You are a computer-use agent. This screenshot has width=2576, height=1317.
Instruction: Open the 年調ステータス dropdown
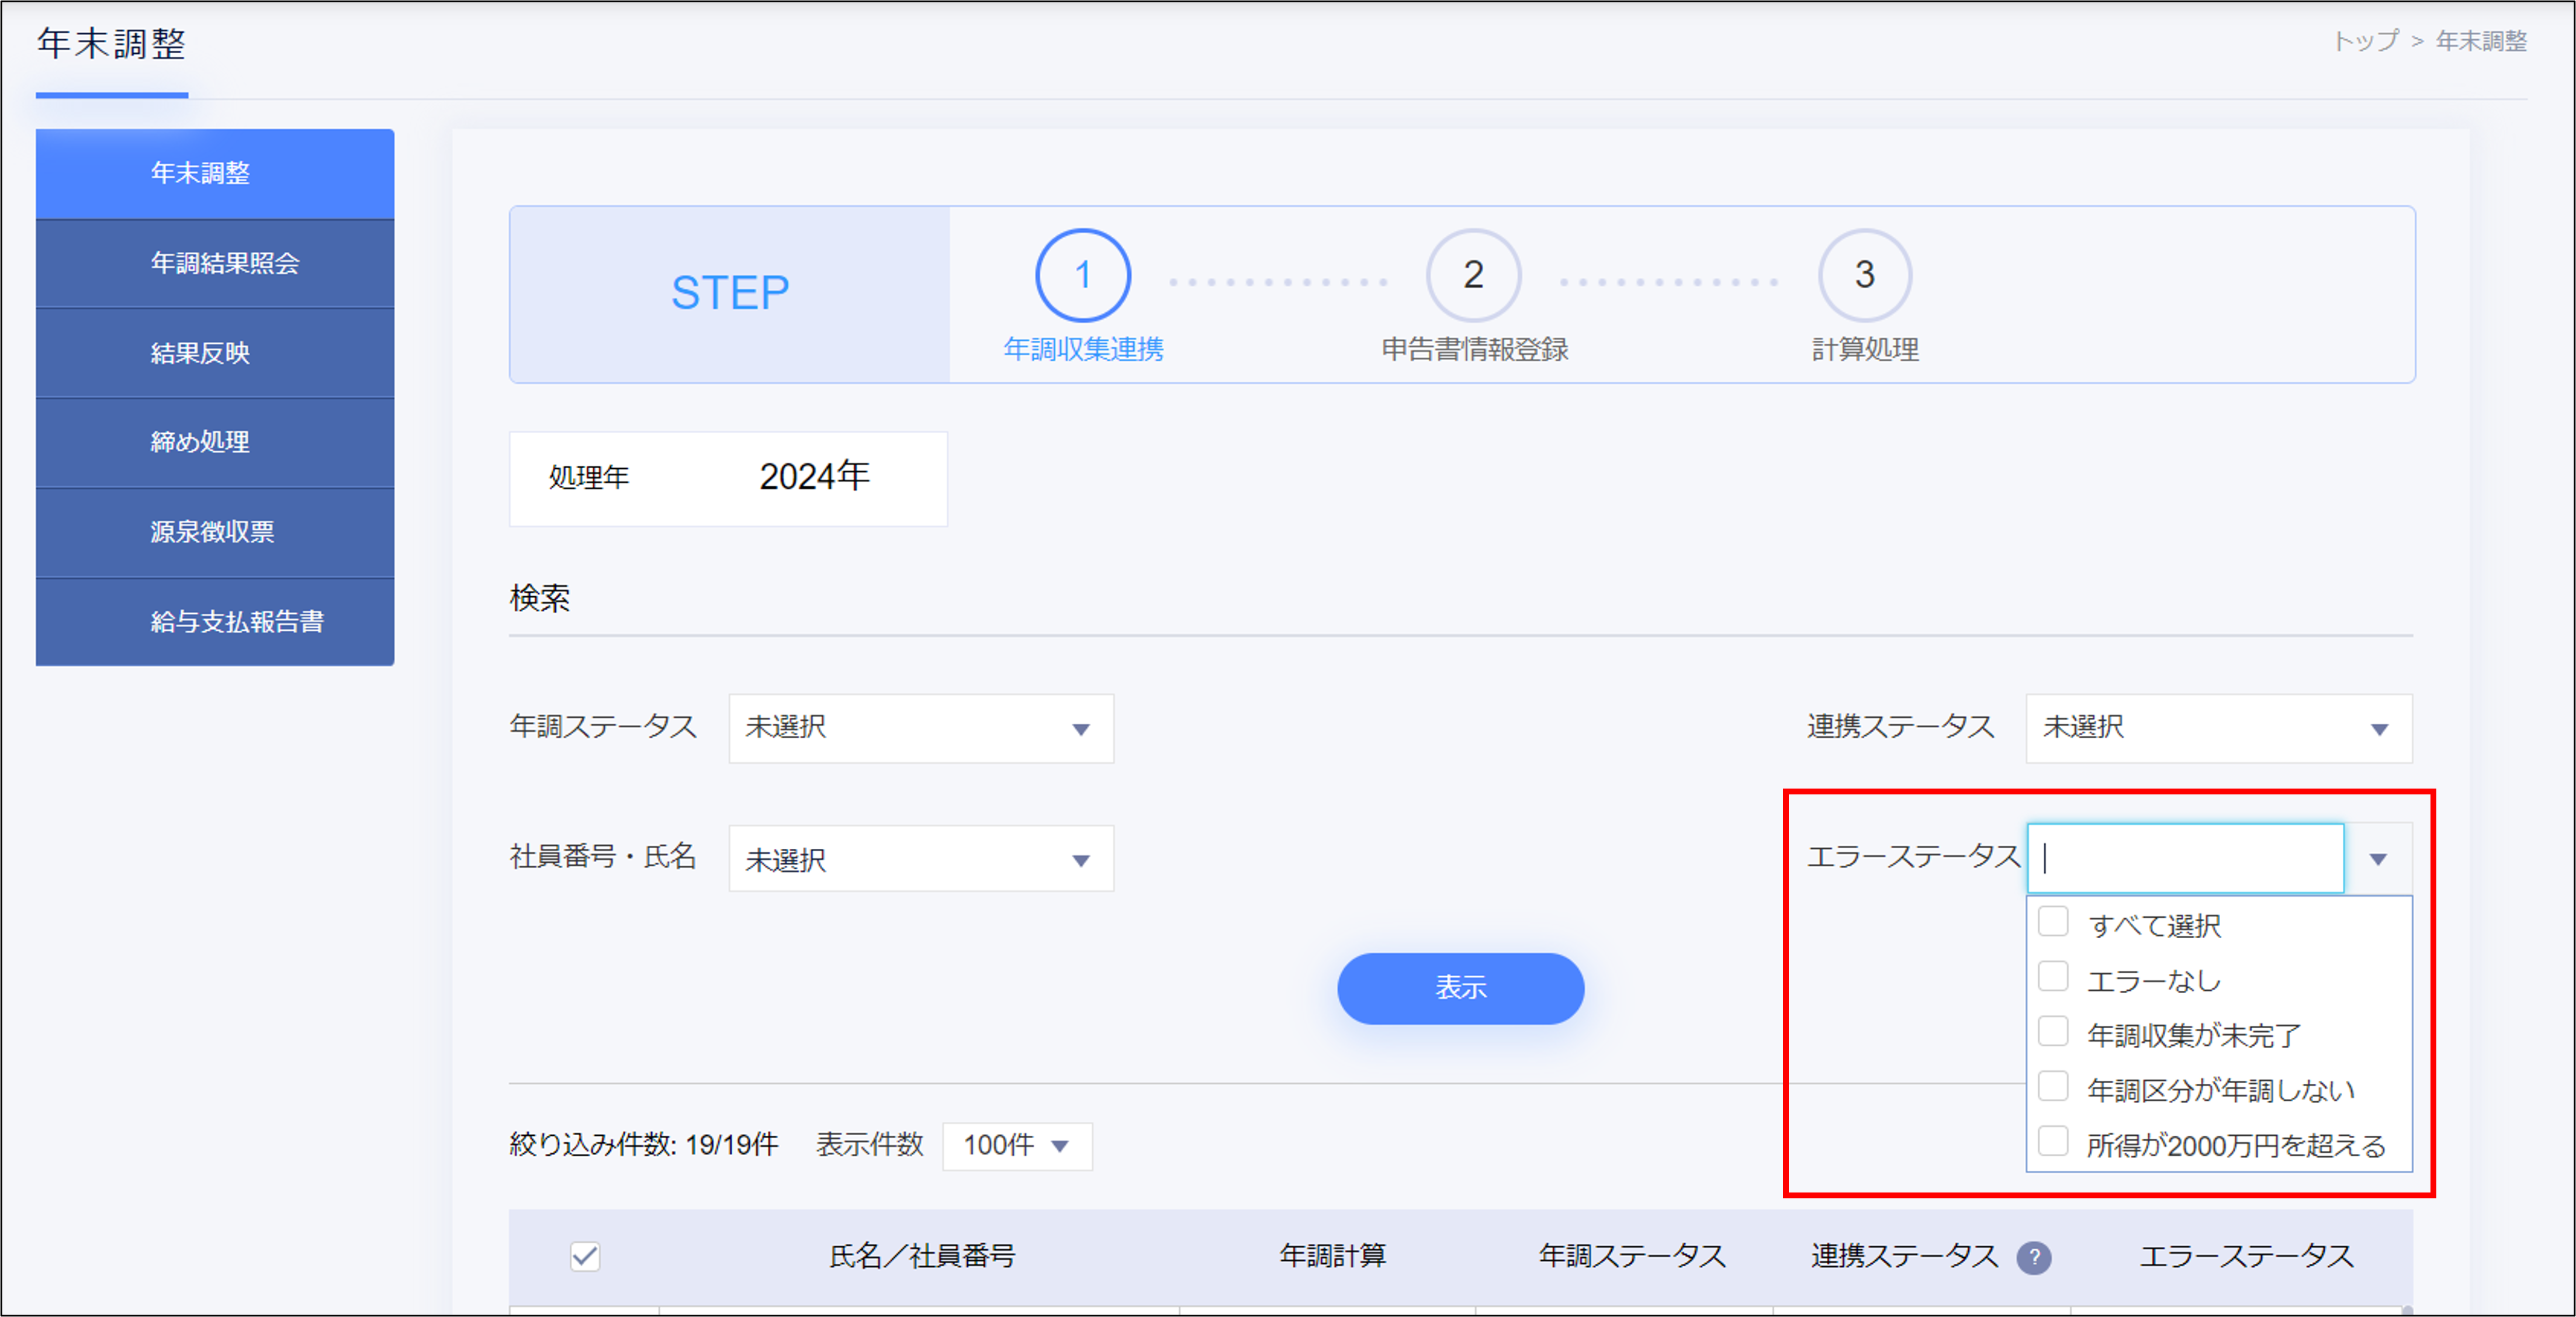(x=919, y=728)
